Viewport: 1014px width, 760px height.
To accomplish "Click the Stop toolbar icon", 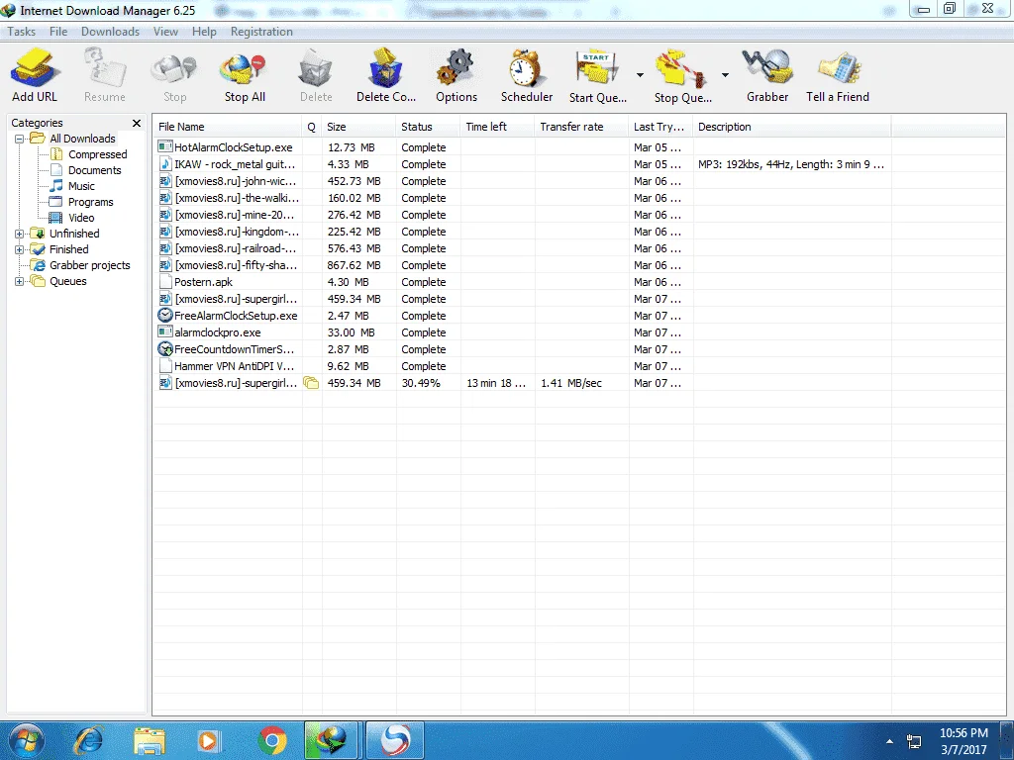I will [x=174, y=70].
